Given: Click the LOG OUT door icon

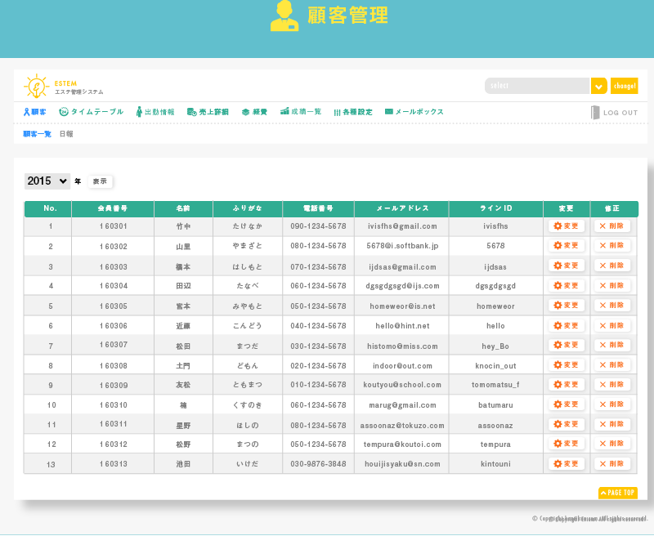Looking at the screenshot, I should (595, 113).
